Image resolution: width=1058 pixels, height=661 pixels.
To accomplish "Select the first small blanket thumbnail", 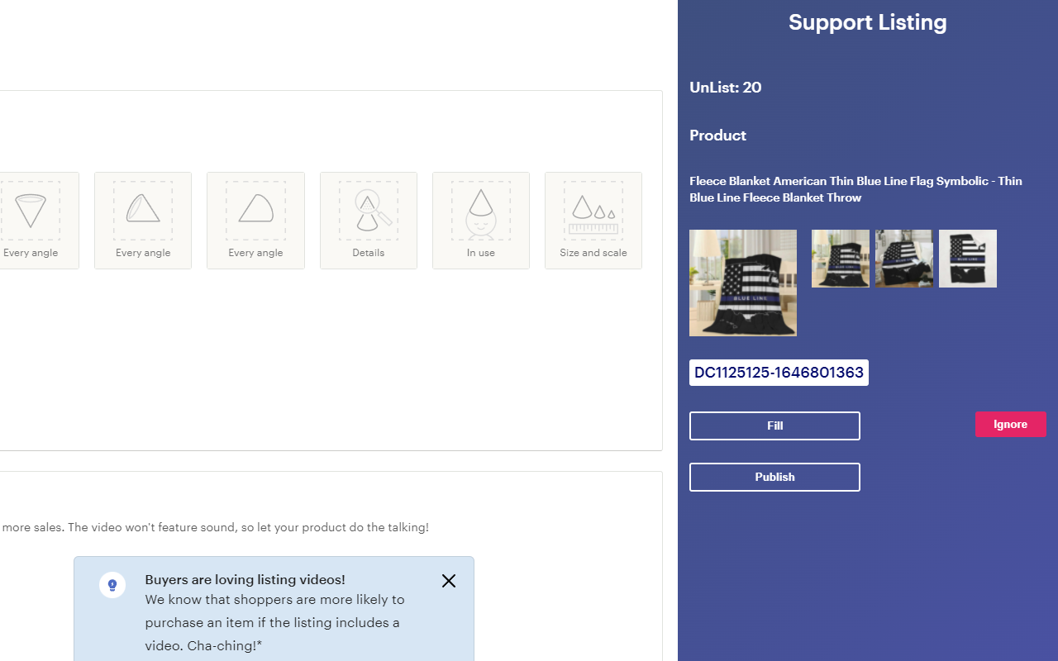I will [841, 259].
